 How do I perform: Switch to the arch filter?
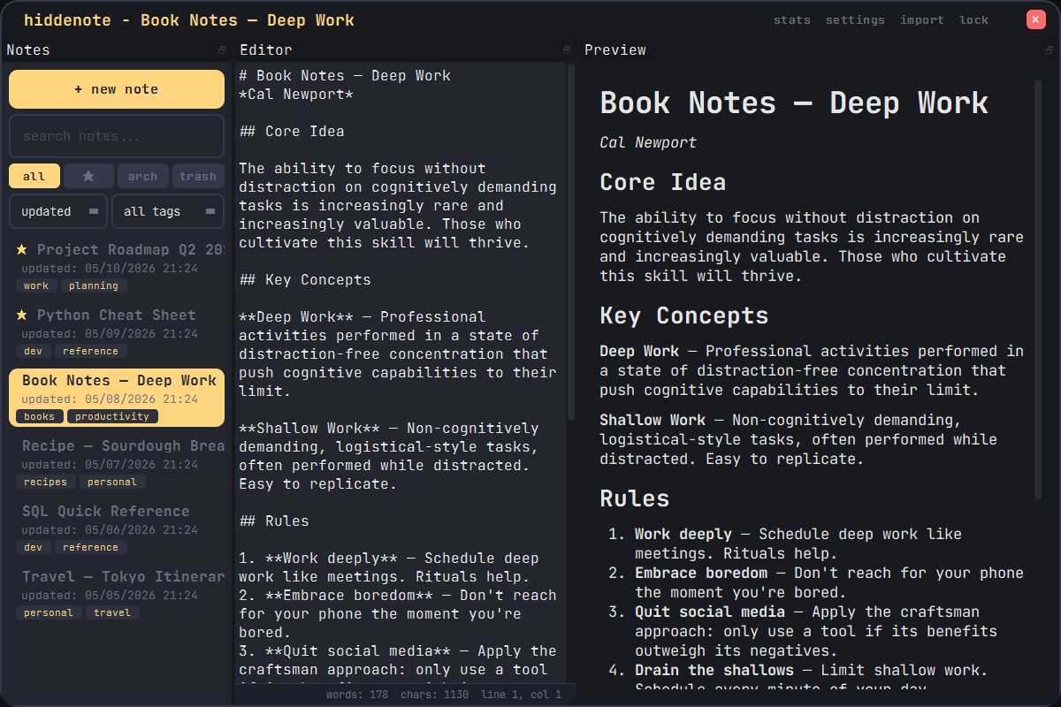click(142, 176)
